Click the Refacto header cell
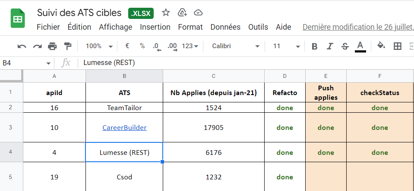This screenshot has height=191, width=414. (x=285, y=92)
